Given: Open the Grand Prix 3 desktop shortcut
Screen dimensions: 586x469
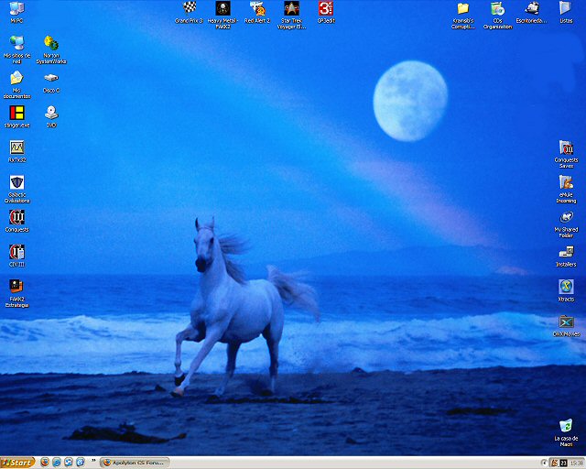Looking at the screenshot, I should pos(189,8).
